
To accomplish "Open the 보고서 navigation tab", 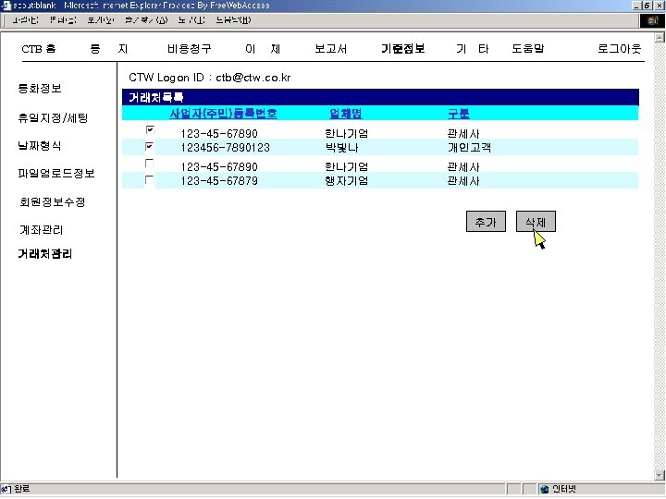I will tap(331, 49).
